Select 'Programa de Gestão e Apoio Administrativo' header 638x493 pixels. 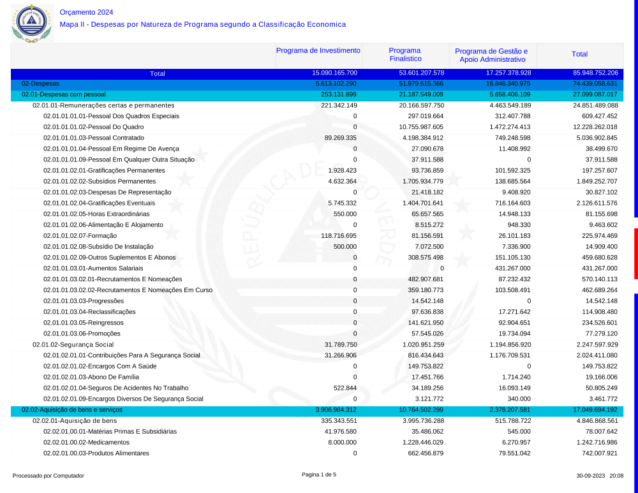tap(491, 55)
